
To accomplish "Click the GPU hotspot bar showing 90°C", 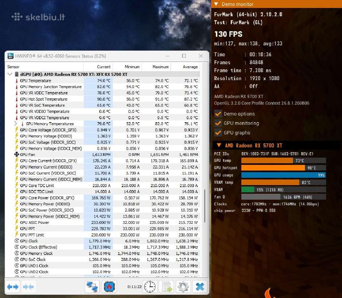I will click(283, 168).
